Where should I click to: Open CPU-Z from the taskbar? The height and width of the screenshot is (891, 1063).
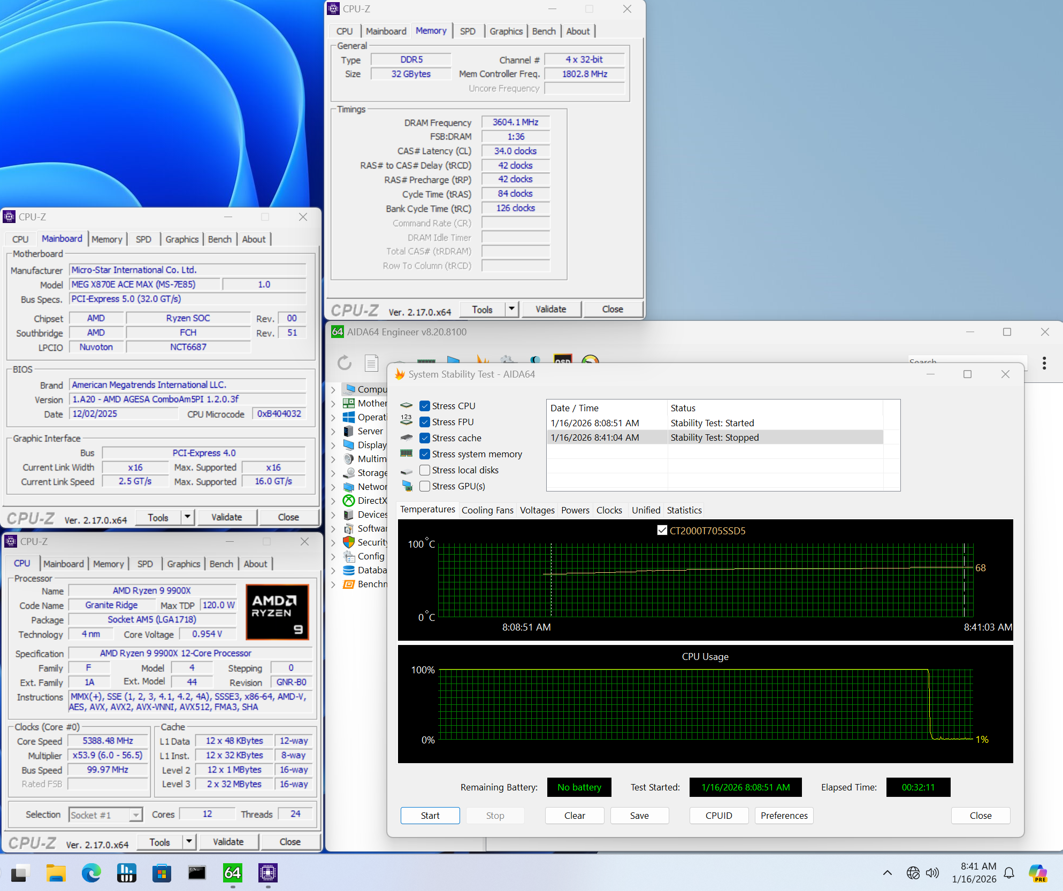pos(267,873)
